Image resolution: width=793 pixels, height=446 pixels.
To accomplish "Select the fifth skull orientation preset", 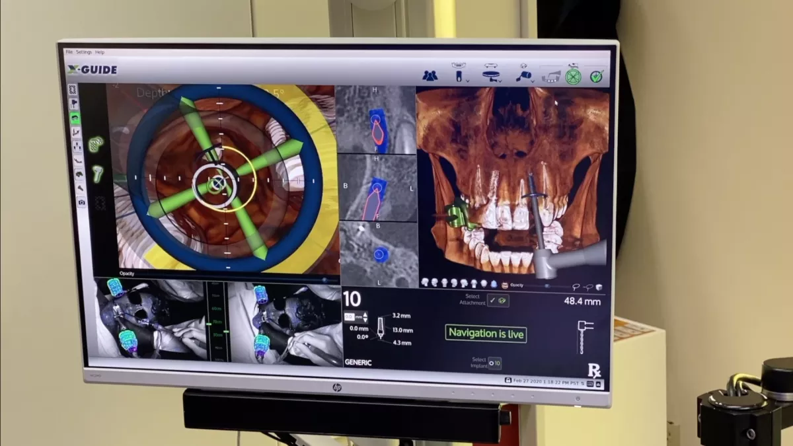I will (x=464, y=283).
